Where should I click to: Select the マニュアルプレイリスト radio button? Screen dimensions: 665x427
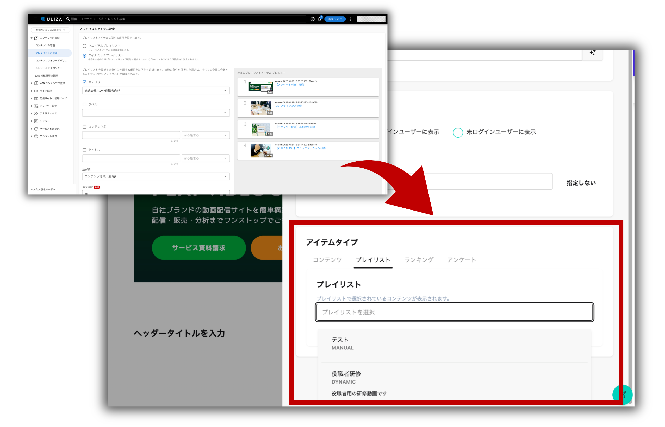(84, 46)
